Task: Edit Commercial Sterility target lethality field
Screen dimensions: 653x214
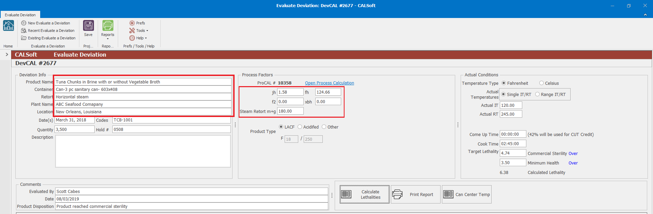Action: (x=513, y=153)
